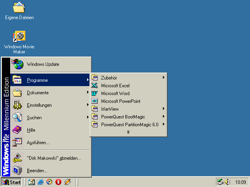Click the Show Desktop quick launch icon
Screen dimensions: 250x187
(31, 182)
